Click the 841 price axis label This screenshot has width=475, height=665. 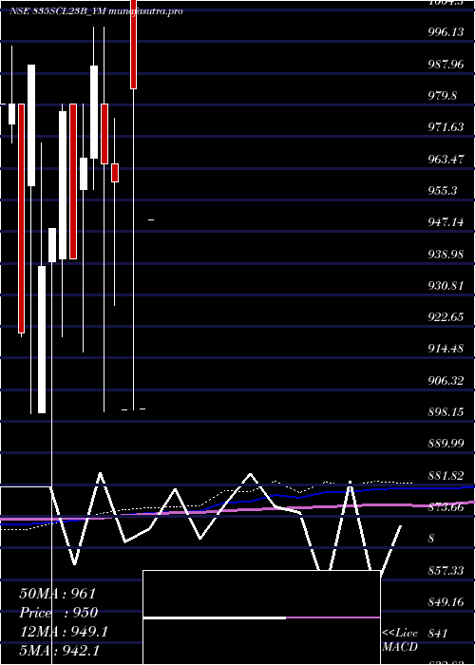click(437, 634)
